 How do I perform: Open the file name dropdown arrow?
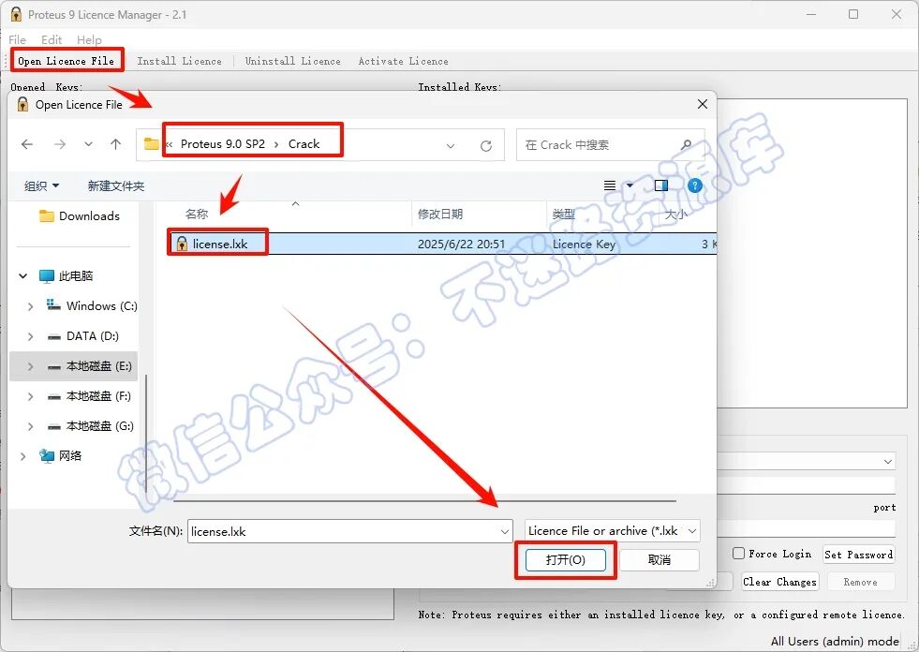pos(505,532)
